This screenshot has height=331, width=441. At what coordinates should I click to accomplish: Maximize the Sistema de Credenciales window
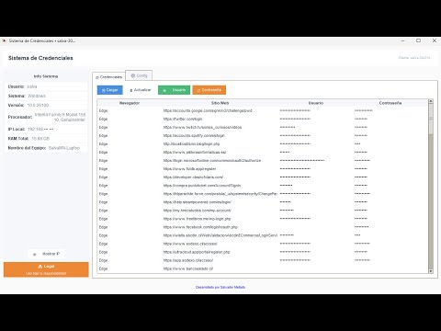coord(418,40)
